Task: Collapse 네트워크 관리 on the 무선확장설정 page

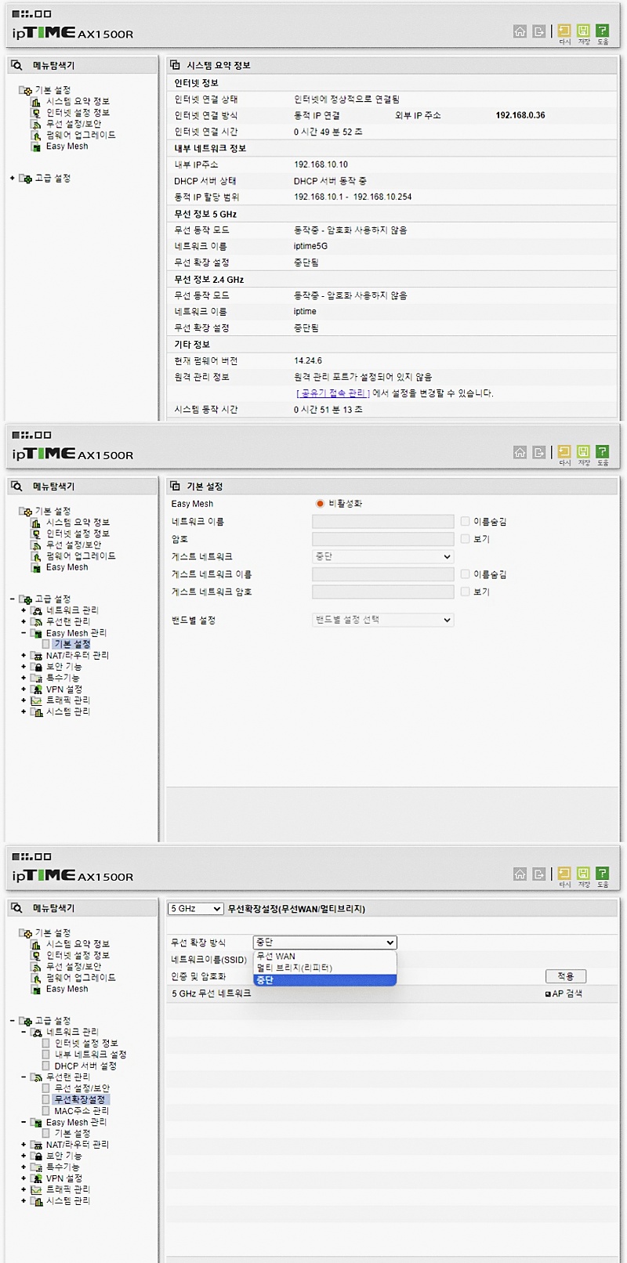Action: 24,1033
